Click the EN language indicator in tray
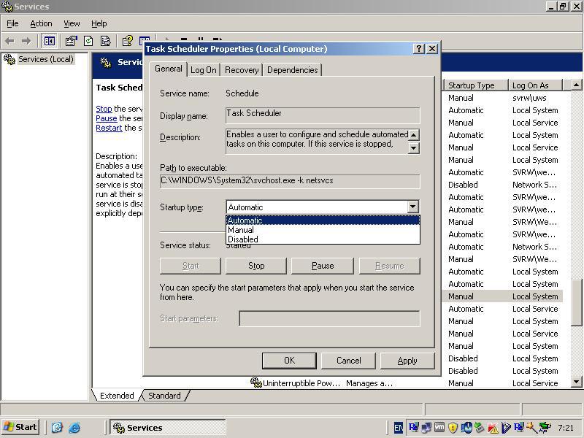 [398, 428]
